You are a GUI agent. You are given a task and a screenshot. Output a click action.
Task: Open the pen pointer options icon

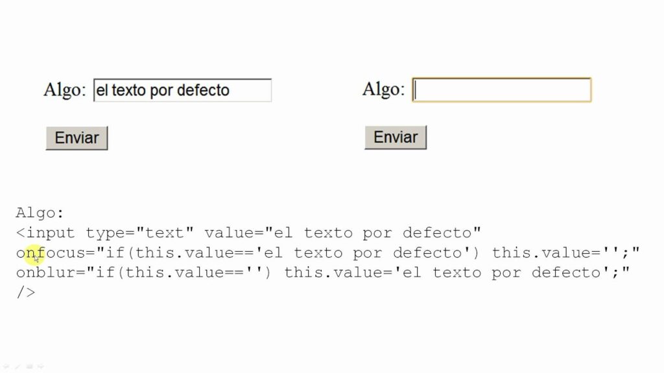17,367
